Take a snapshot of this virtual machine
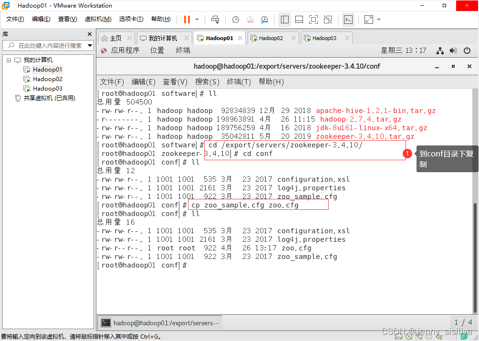 click(x=235, y=20)
